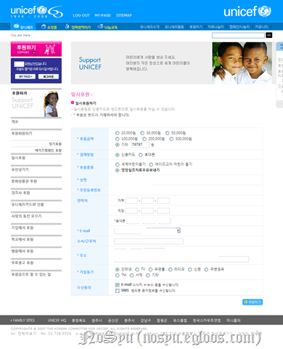Image resolution: width=283 pixels, height=349 pixels.
Task: Click the unicef 60th anniversary logo
Action: [37, 12]
